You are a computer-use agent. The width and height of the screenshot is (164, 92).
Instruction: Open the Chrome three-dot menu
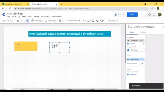[162, 8]
